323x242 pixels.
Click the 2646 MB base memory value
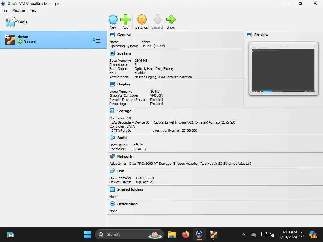coord(141,60)
